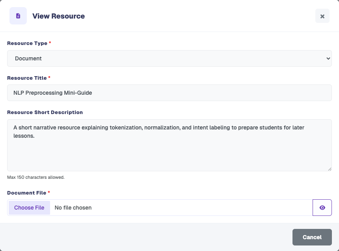This screenshot has width=339, height=251.
Task: Preview the document with the eye icon
Action: click(x=322, y=208)
